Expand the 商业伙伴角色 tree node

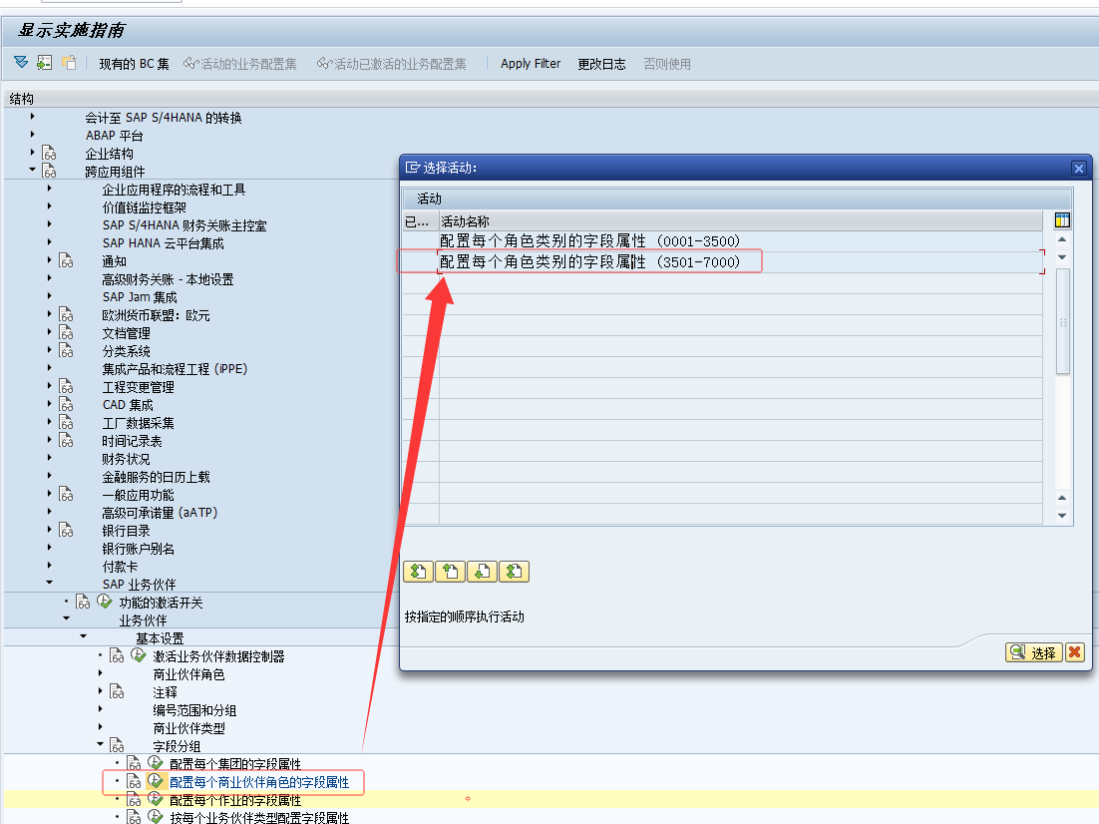coord(100,673)
